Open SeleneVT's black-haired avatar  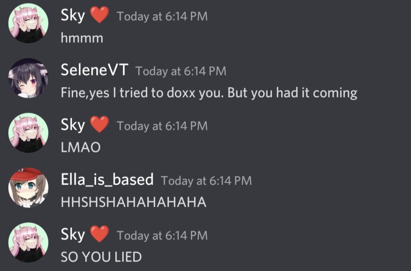coord(28,78)
